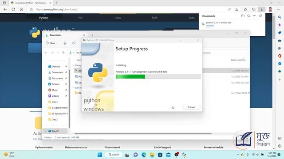
Task: Select This PC in Explorer sidebar
Action: [55, 131]
